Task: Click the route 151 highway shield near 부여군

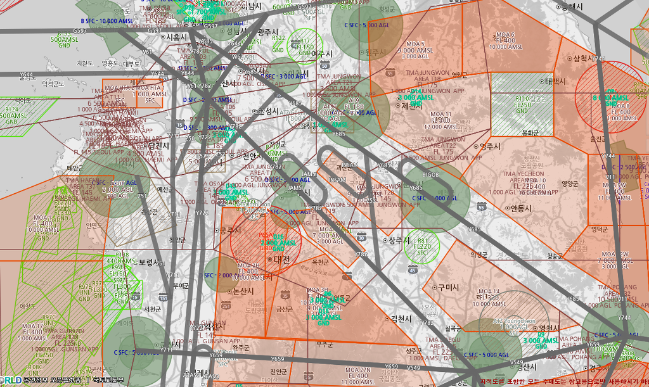Action: point(164,297)
